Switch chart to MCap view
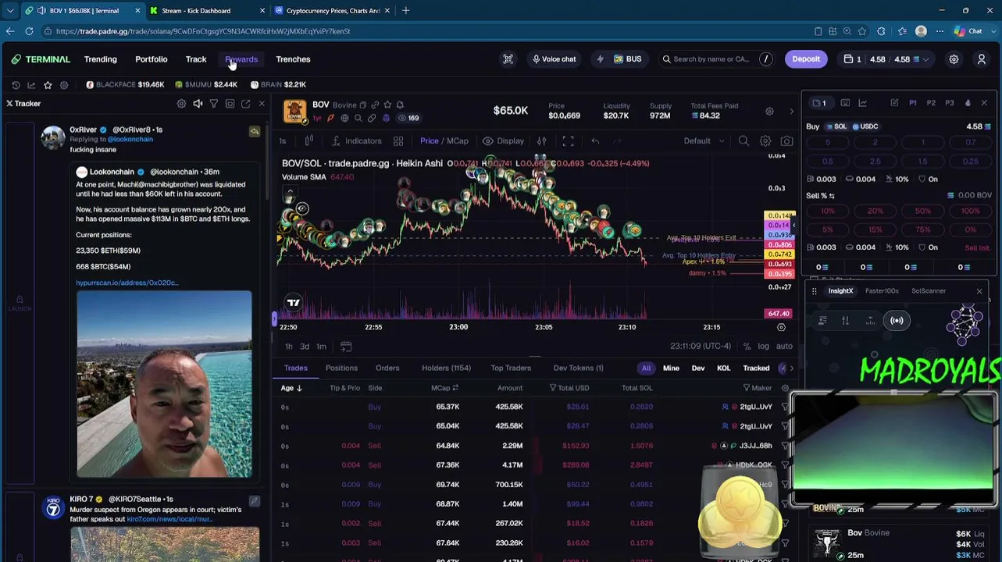Screen dimensions: 1002x562 (x=458, y=141)
